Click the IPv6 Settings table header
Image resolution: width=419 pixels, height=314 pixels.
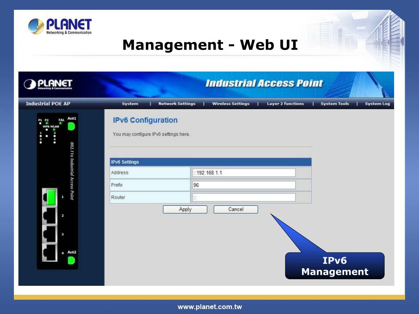click(x=211, y=162)
